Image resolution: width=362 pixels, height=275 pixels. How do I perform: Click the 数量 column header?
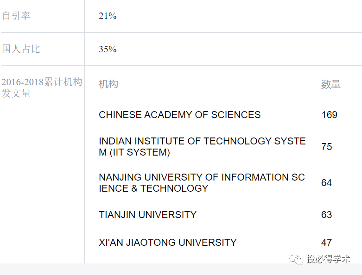[x=331, y=84]
